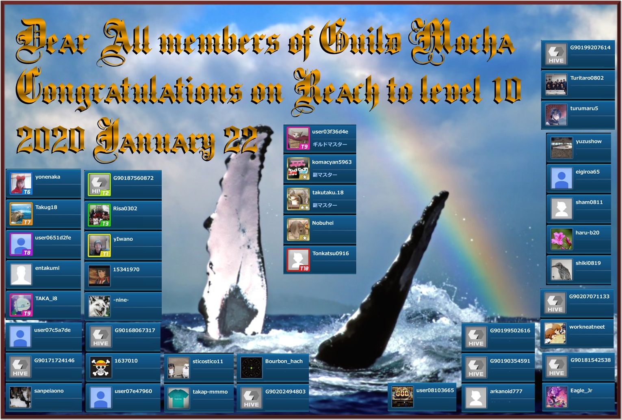Select the name 'G90207071133'
Image resolution: width=622 pixels, height=420 pixels.
[x=589, y=297]
